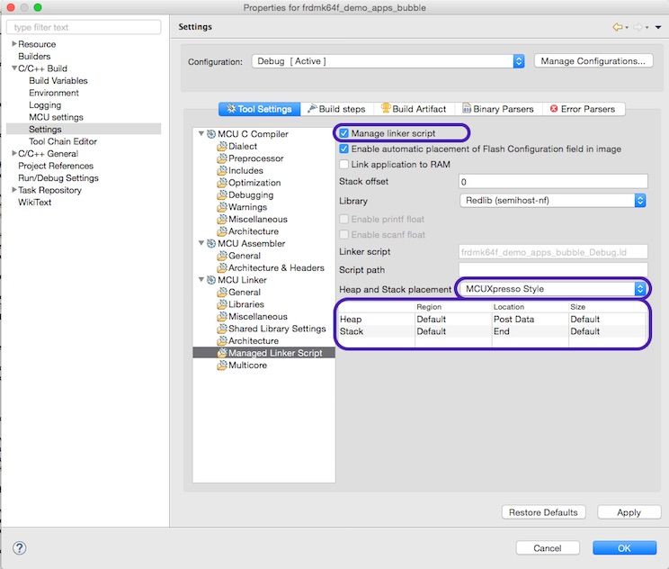Collapse the MCU C Compiler node
Screen dimensions: 669x569
[201, 134]
